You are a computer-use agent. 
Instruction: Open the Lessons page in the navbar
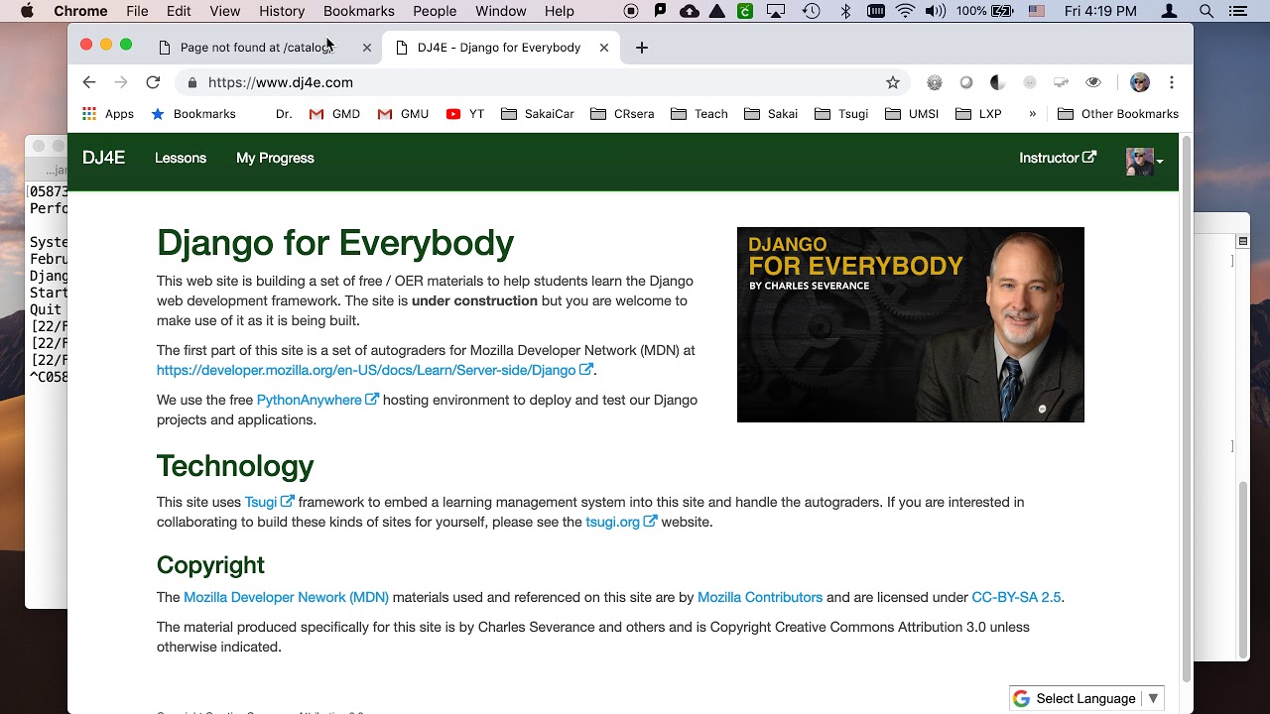click(181, 158)
